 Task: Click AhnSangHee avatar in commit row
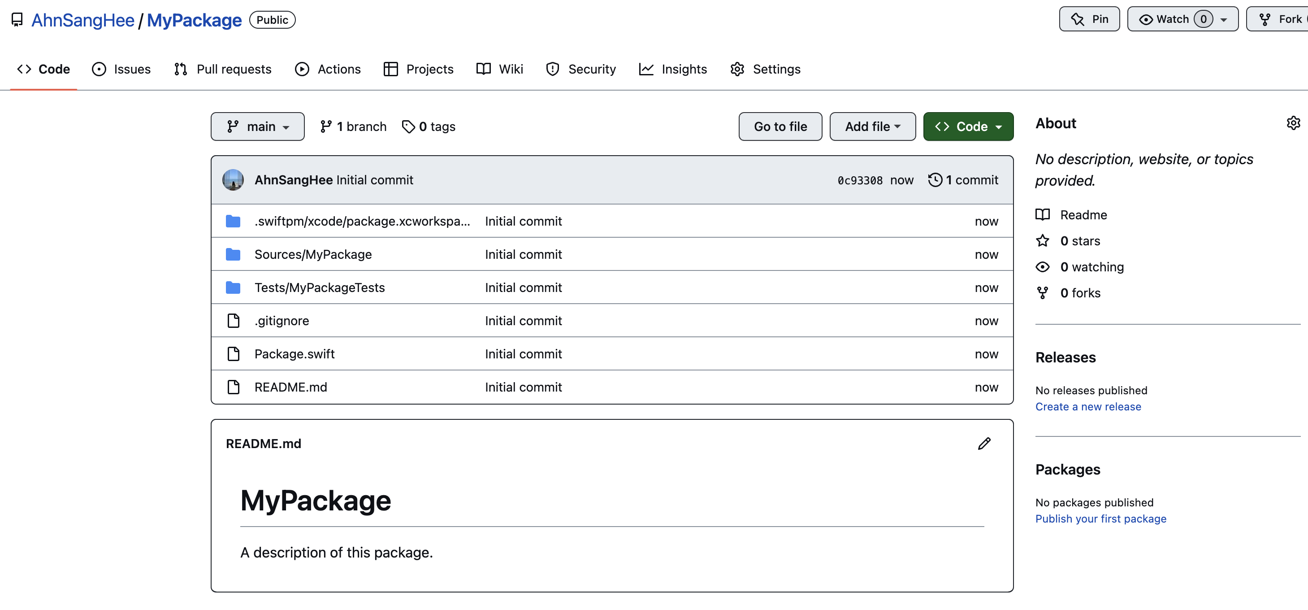tap(233, 180)
